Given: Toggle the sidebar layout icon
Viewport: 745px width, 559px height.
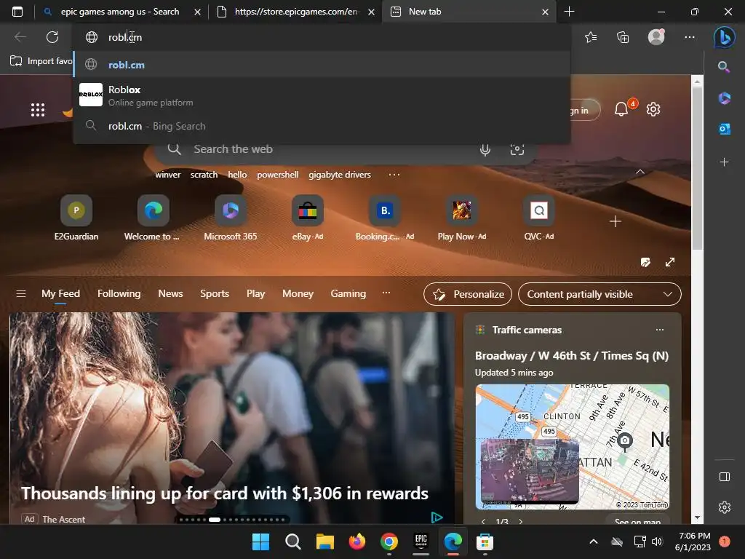Looking at the screenshot, I should tap(725, 477).
